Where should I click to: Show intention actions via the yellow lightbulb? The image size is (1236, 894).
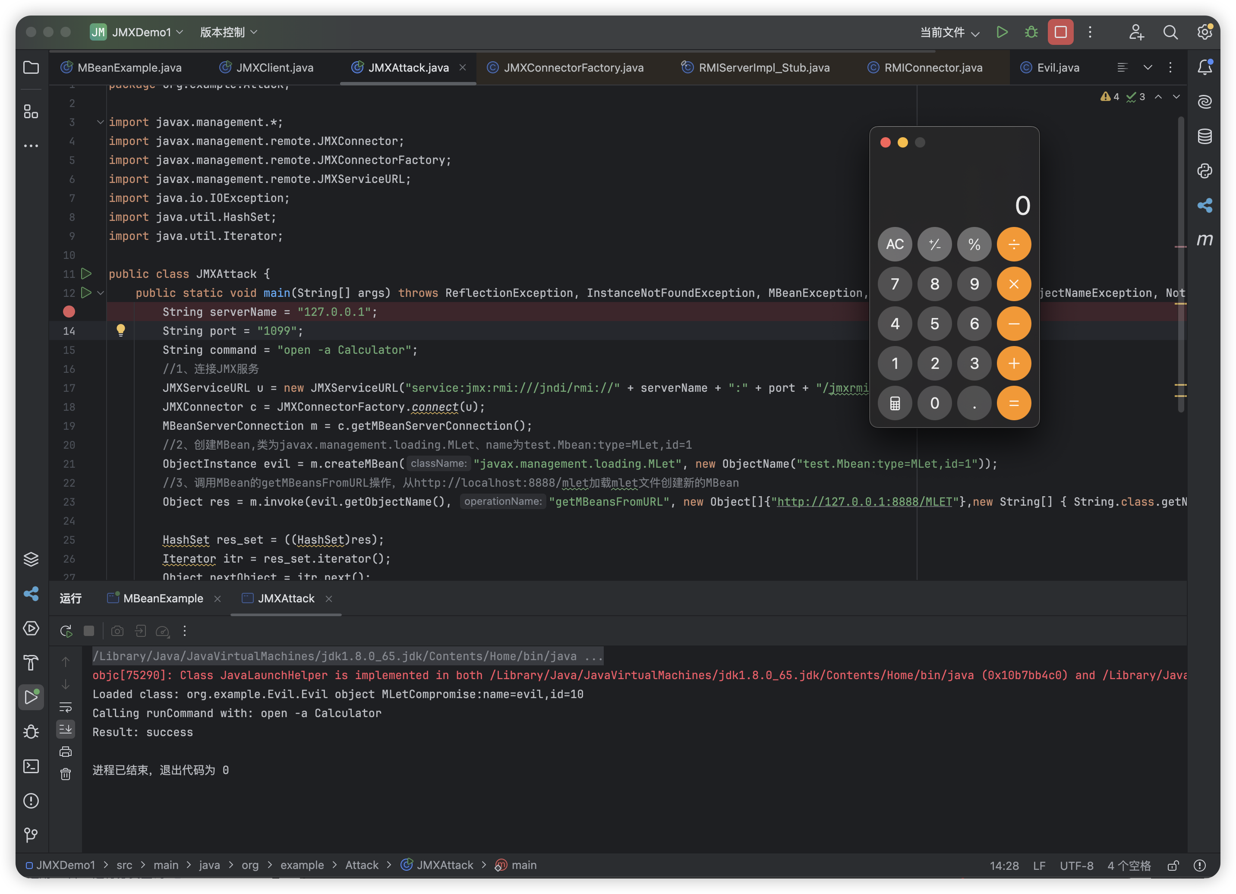click(121, 330)
